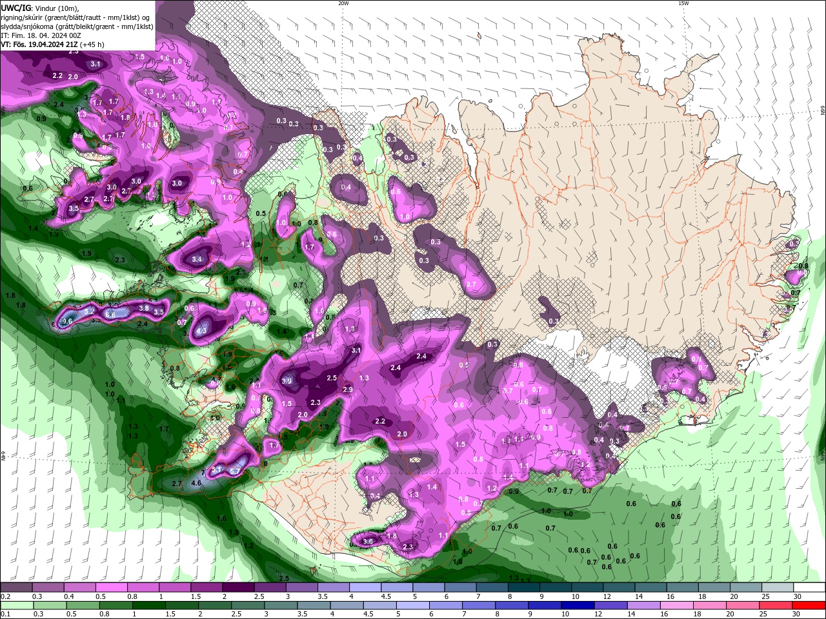
Task: Click the 6.6 precipitation value on the map
Action: click(110, 315)
